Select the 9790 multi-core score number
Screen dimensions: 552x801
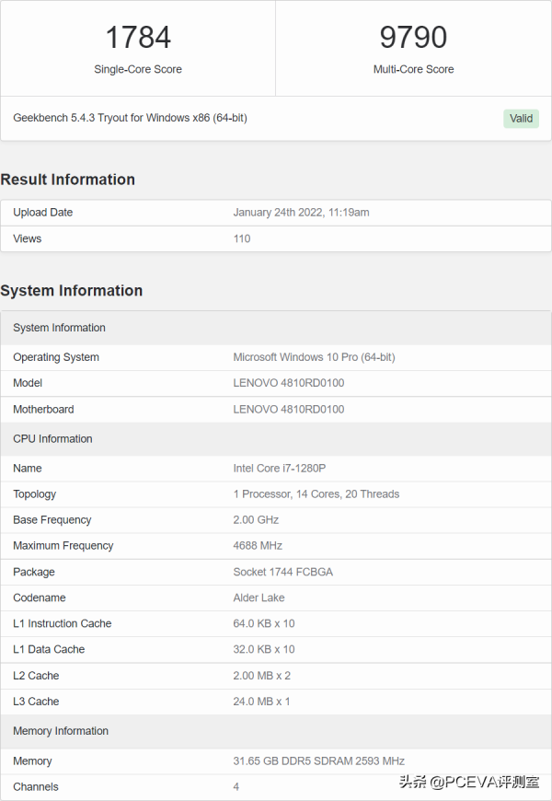tap(413, 38)
